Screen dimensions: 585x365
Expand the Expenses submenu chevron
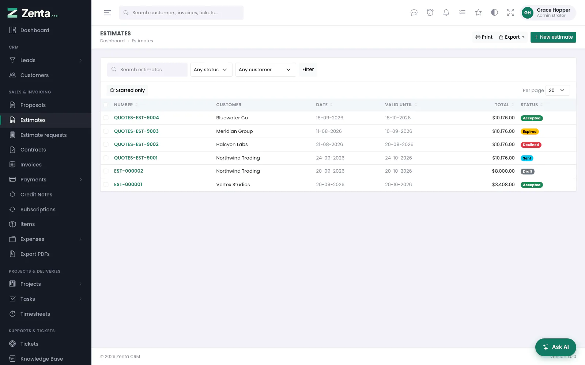(81, 239)
